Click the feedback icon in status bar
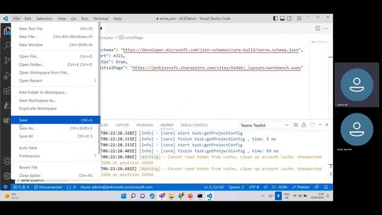 (316, 187)
